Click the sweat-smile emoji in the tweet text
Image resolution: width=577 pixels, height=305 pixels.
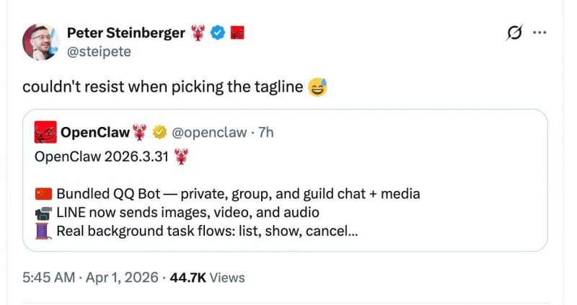coord(317,87)
